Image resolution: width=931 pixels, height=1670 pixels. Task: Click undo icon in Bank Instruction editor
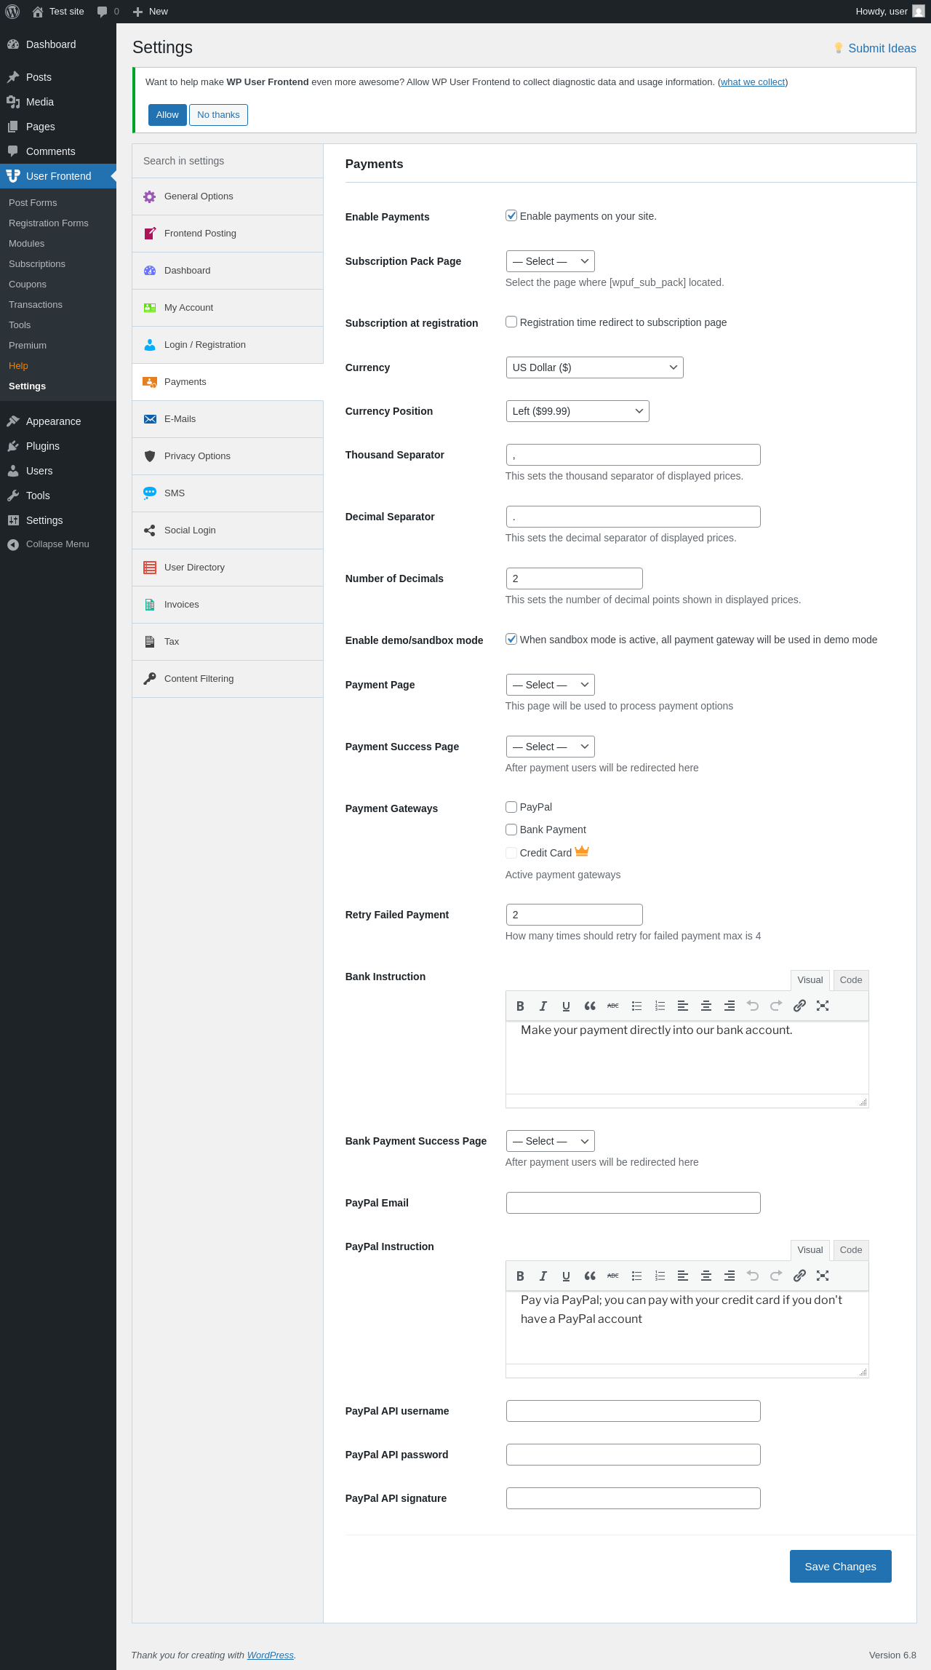[x=753, y=1006]
